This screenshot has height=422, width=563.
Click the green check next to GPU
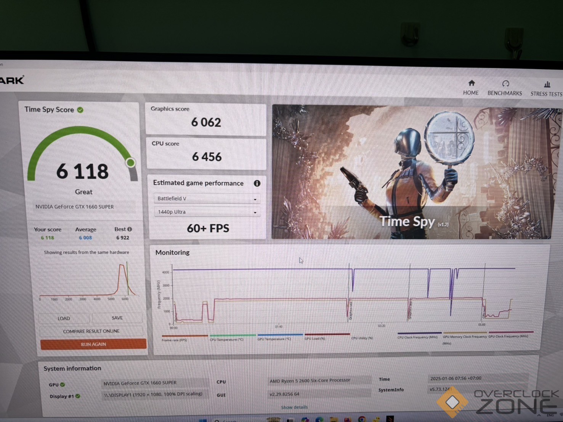tap(63, 385)
